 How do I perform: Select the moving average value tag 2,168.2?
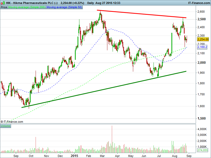tap(202, 47)
